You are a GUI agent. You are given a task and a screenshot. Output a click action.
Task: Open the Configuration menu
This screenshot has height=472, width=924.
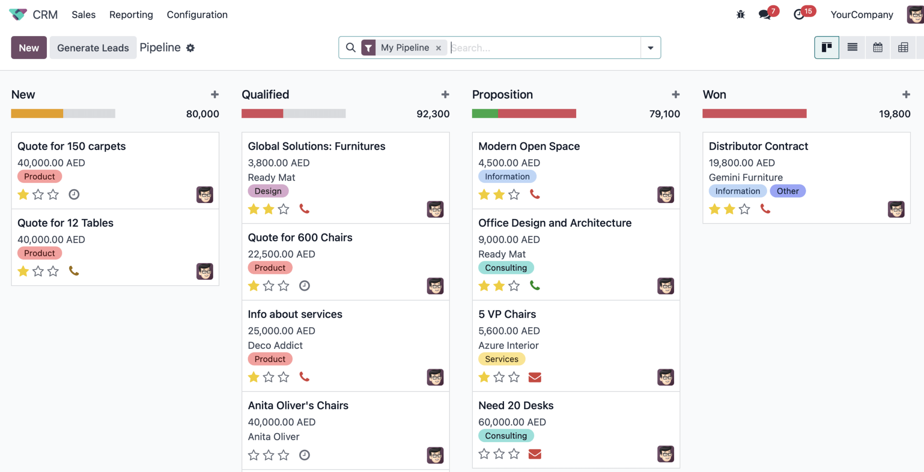(197, 14)
